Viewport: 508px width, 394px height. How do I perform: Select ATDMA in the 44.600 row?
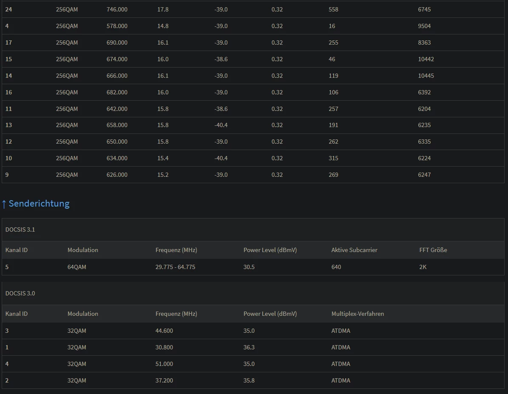341,331
